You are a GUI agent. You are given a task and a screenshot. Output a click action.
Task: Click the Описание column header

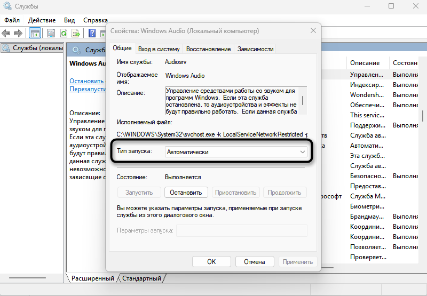coord(365,63)
